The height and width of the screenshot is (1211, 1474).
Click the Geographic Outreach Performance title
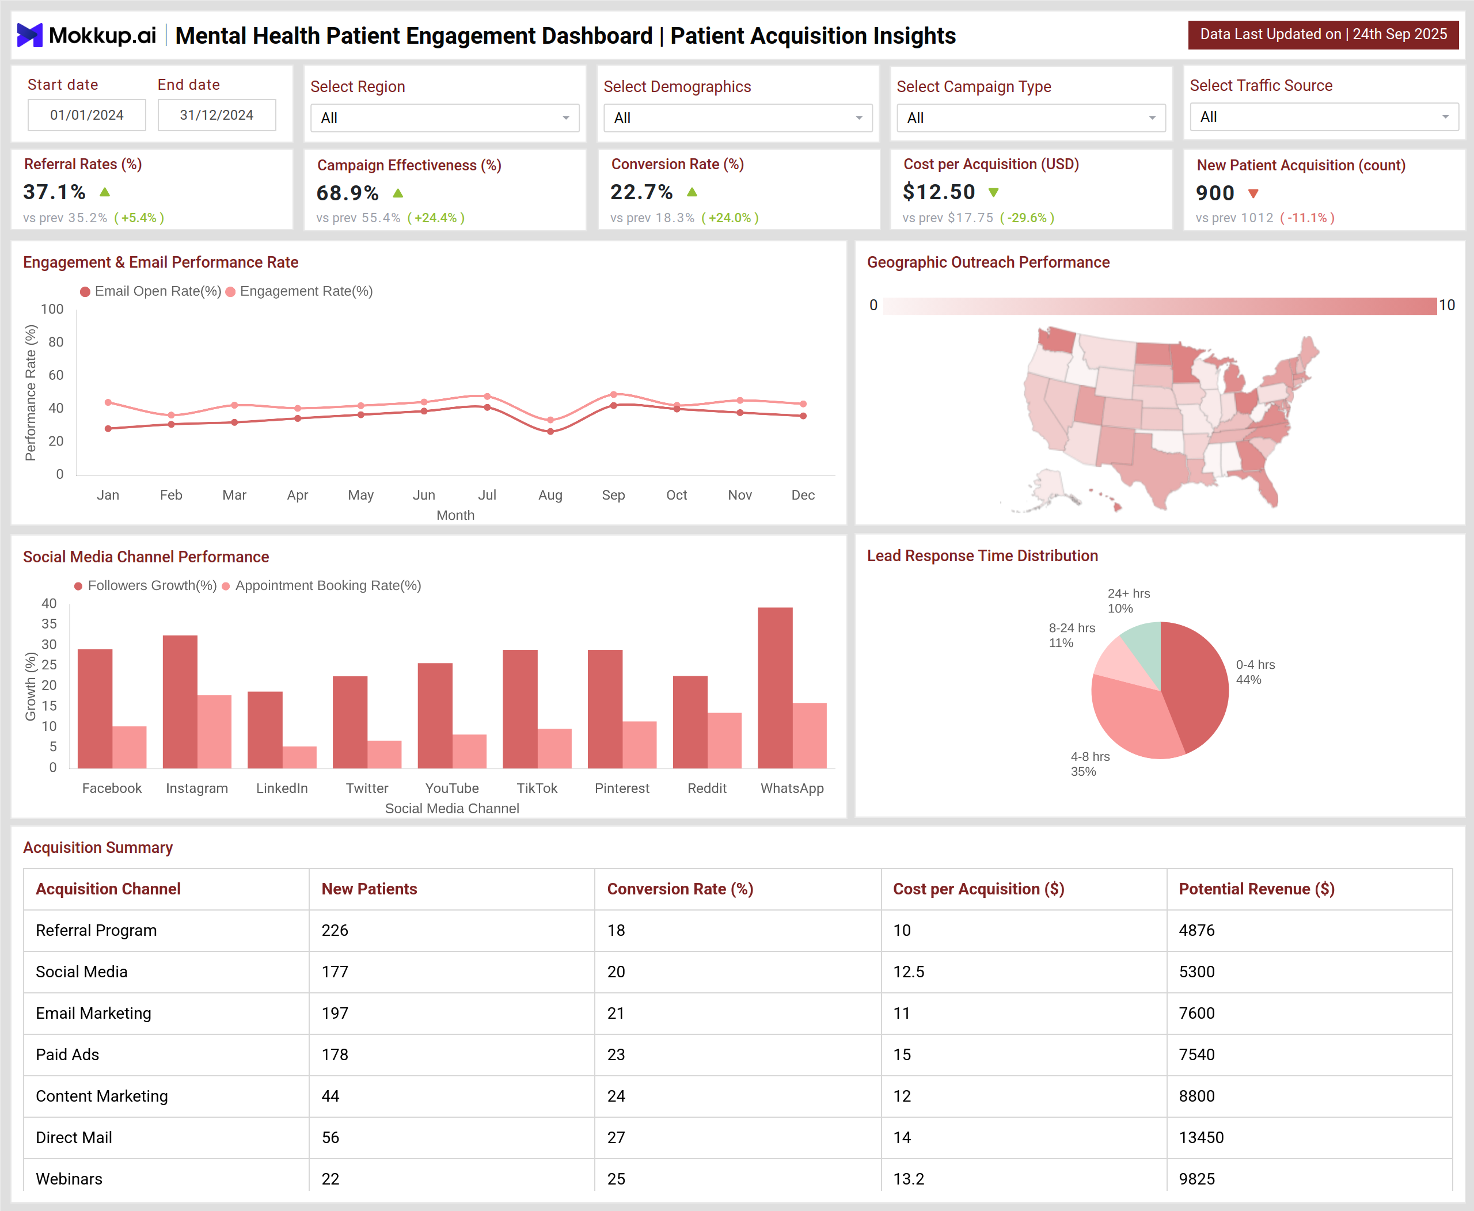pyautogui.click(x=988, y=262)
